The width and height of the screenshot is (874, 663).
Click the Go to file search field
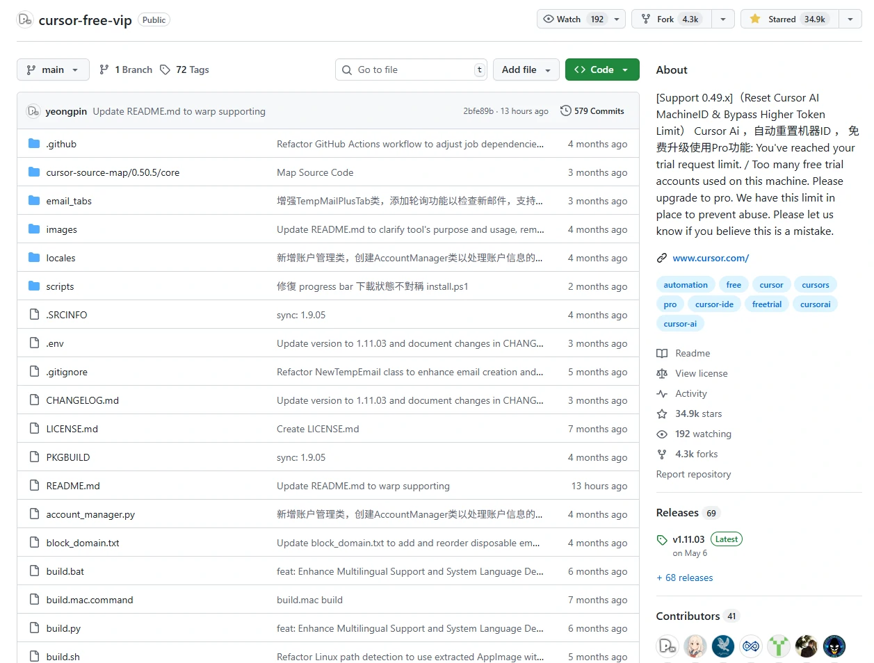411,69
